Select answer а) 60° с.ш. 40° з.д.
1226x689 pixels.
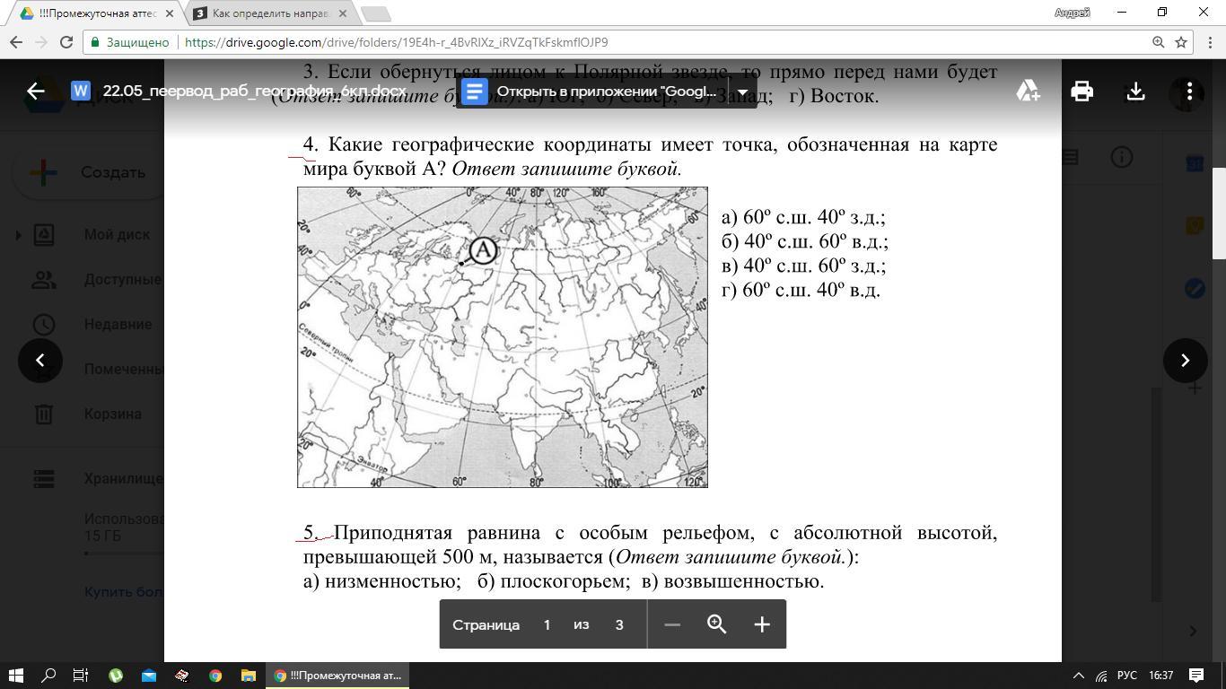point(803,217)
